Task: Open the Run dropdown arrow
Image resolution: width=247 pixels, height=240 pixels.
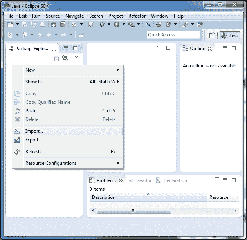Action: pos(124,24)
